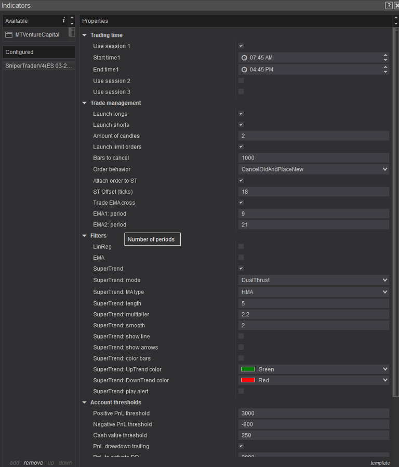Click the info 'i' icon in Available panel

point(63,20)
